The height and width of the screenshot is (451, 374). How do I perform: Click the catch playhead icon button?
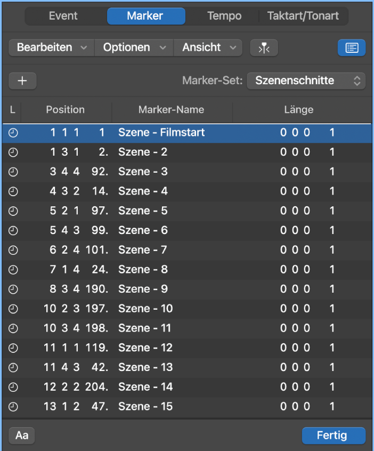[264, 47]
